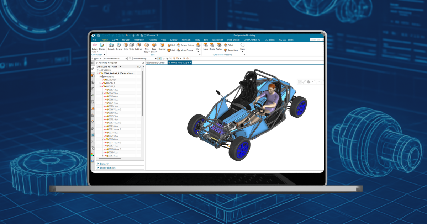Switch to the Curve ribbon tab
Screen dimensions: 427x224
coord(115,40)
